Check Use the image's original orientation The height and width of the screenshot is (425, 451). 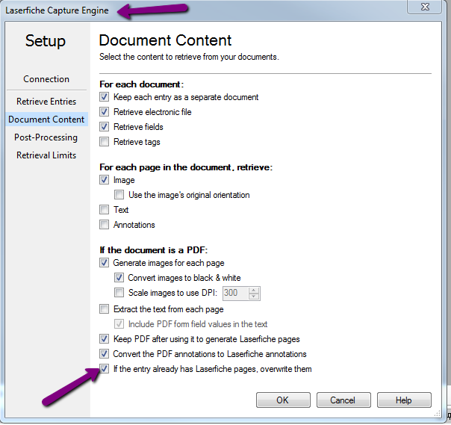point(119,195)
